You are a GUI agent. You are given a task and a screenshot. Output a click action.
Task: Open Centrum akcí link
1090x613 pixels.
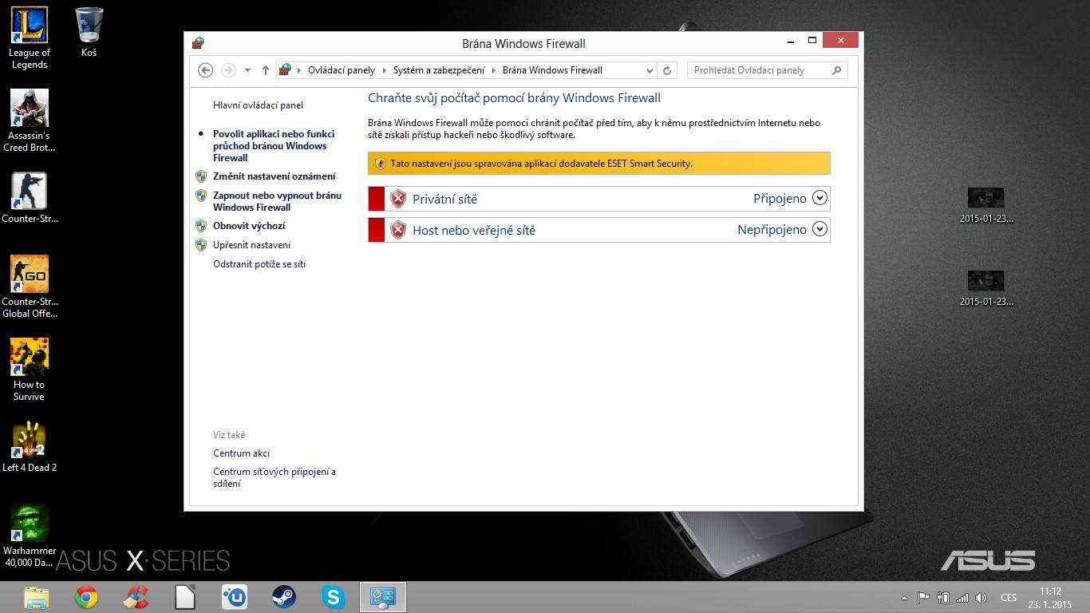[241, 453]
